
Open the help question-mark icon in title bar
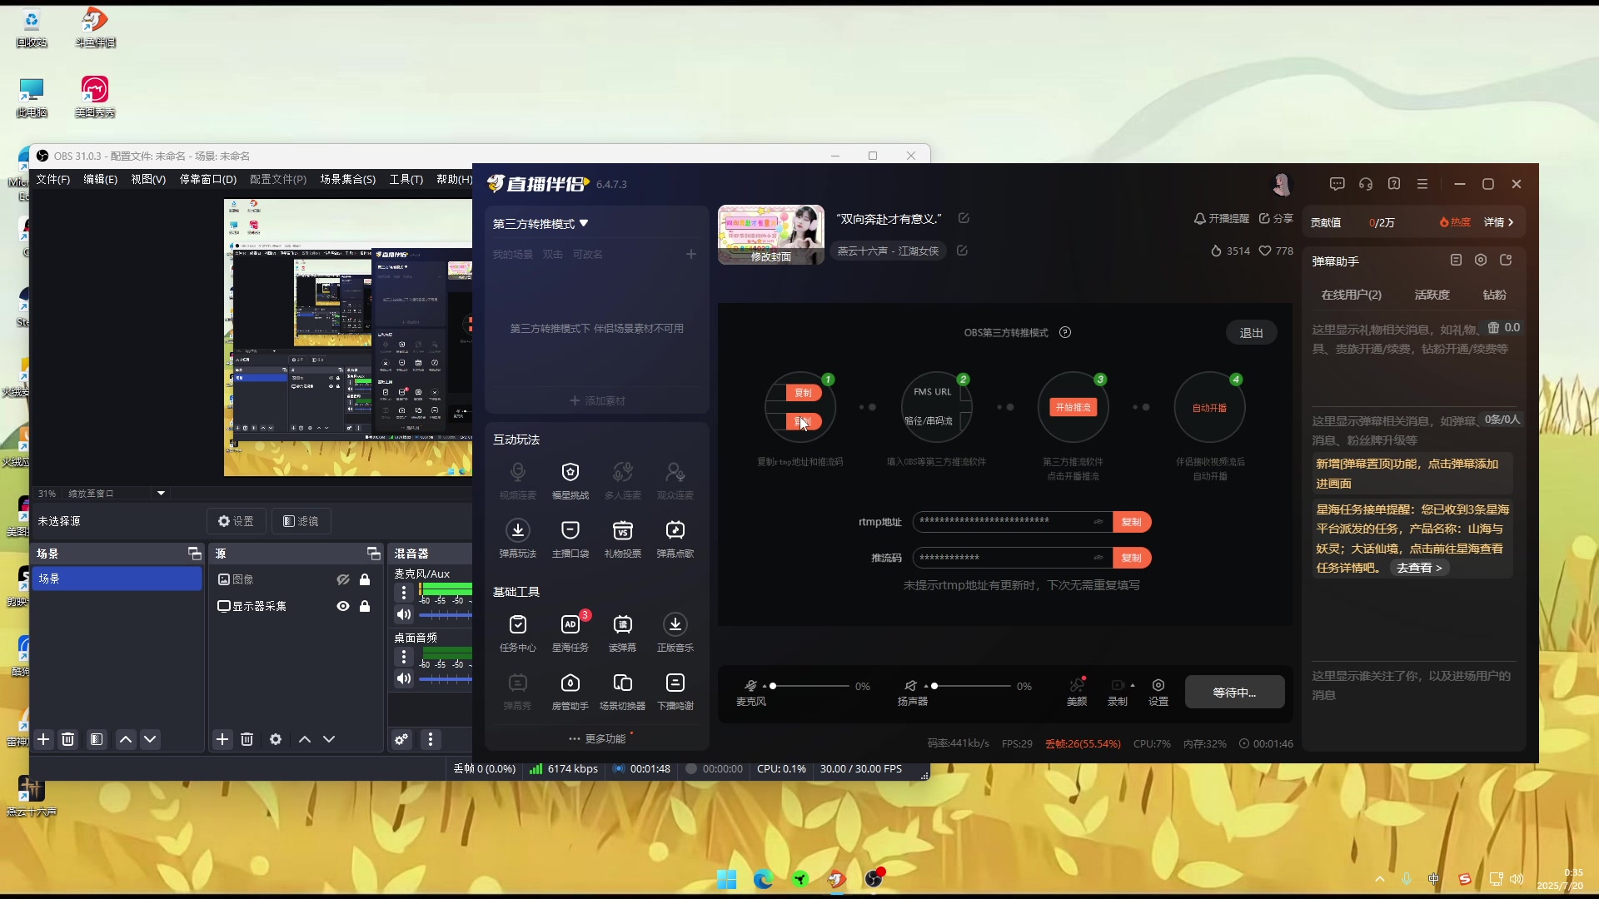click(x=1394, y=184)
